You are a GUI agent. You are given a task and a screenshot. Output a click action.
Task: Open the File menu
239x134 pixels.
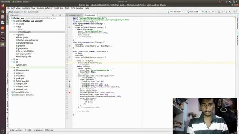pos(8,8)
